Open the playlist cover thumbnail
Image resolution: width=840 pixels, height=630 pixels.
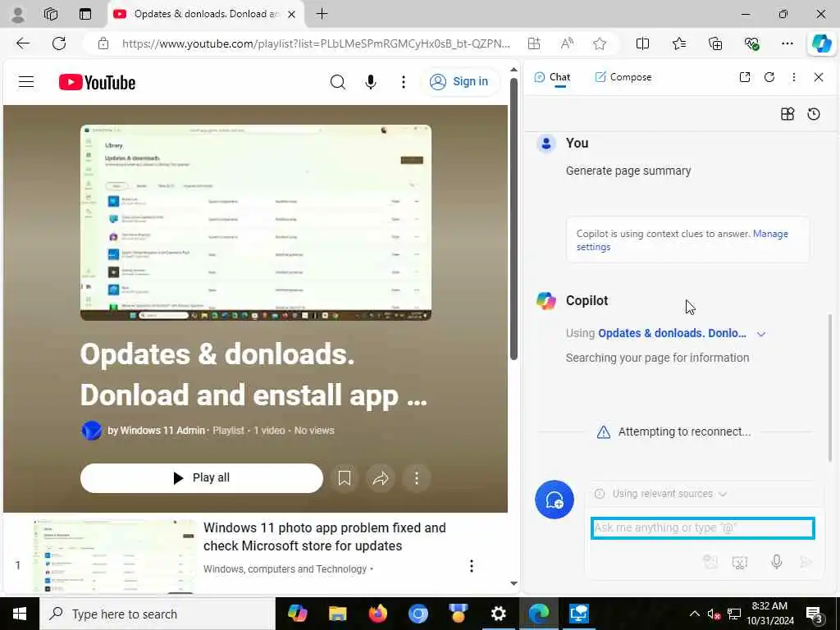pos(256,222)
